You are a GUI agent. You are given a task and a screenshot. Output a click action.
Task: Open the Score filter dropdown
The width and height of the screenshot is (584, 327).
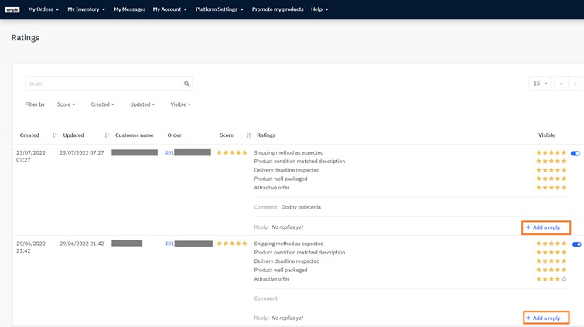(x=66, y=104)
